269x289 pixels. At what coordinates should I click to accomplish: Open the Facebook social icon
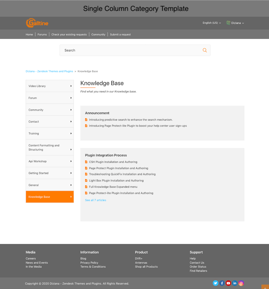(222, 283)
